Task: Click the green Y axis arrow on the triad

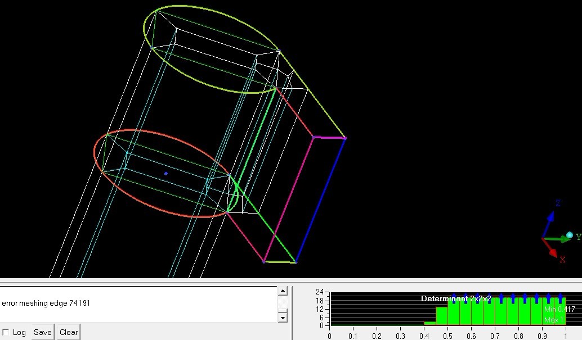Action: 559,239
